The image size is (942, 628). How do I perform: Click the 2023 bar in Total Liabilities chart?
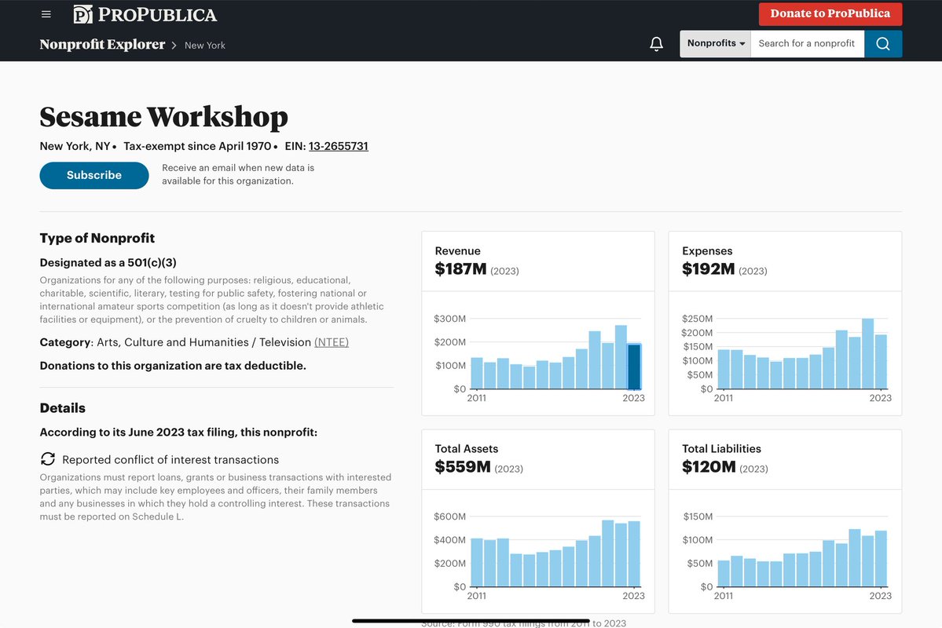coord(881,558)
